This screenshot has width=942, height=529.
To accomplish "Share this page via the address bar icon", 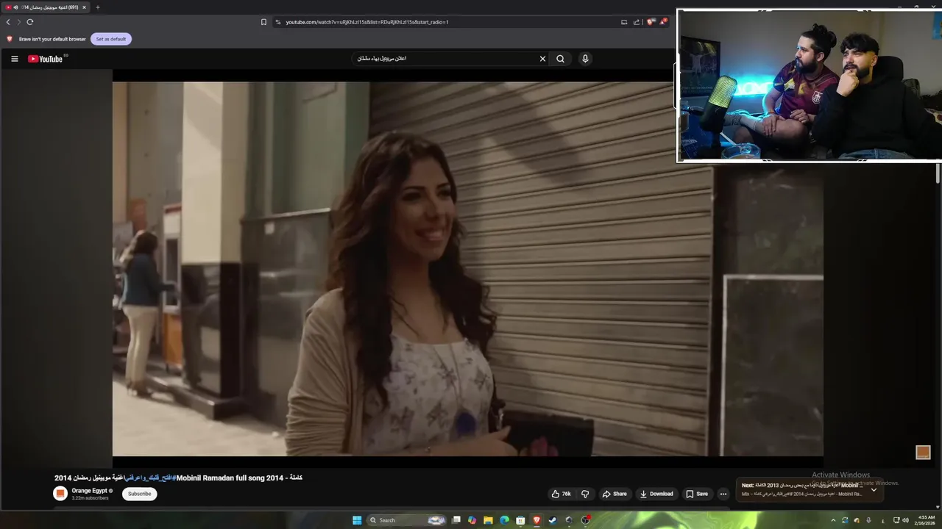I will point(637,22).
